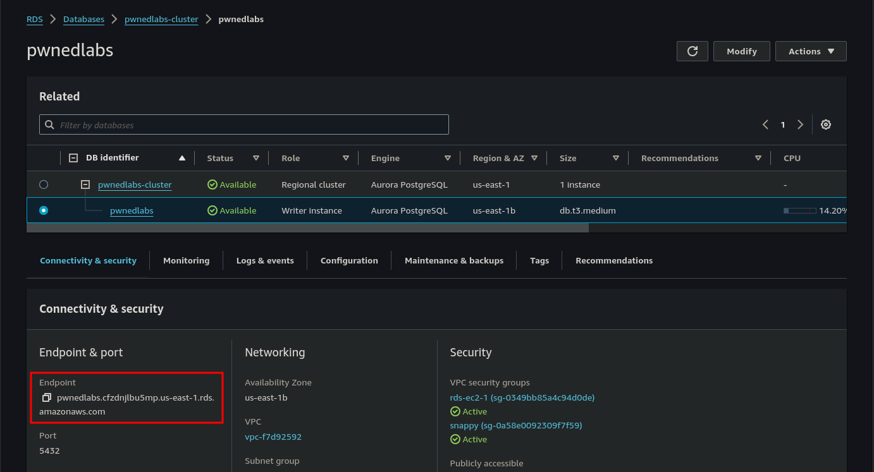Open table preferences gear icon
This screenshot has height=472, width=874.
(x=825, y=124)
